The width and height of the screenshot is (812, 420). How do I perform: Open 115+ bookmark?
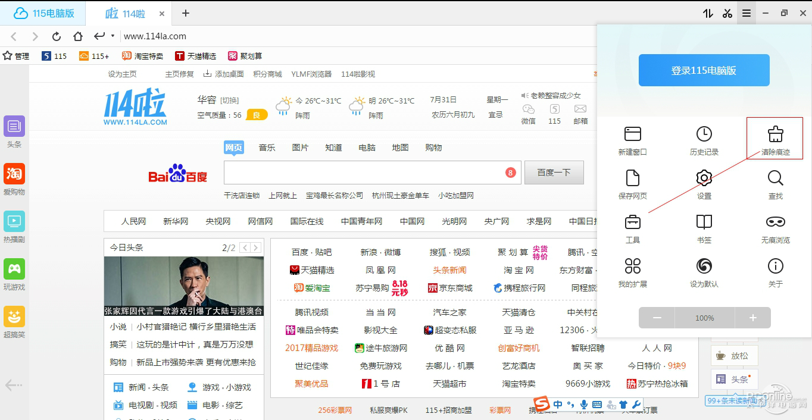[x=94, y=56]
